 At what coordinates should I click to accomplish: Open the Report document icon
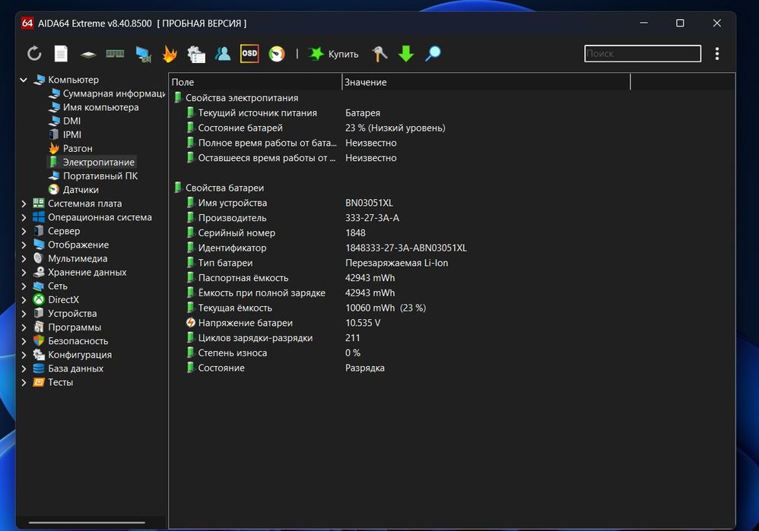pos(61,54)
